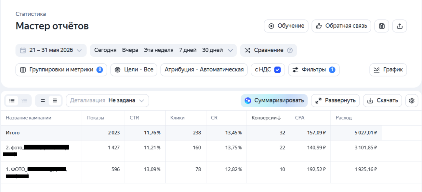Sort by Показы column header
The width and height of the screenshot is (422, 192).
pos(96,118)
